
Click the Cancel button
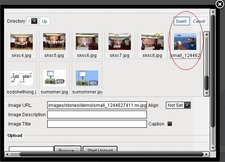(199, 21)
